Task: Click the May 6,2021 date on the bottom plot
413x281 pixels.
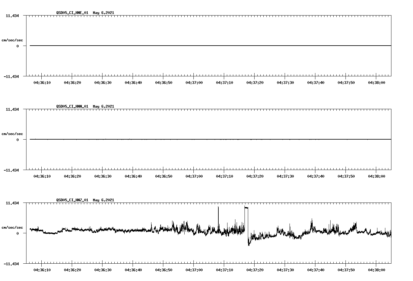Action: [103, 200]
